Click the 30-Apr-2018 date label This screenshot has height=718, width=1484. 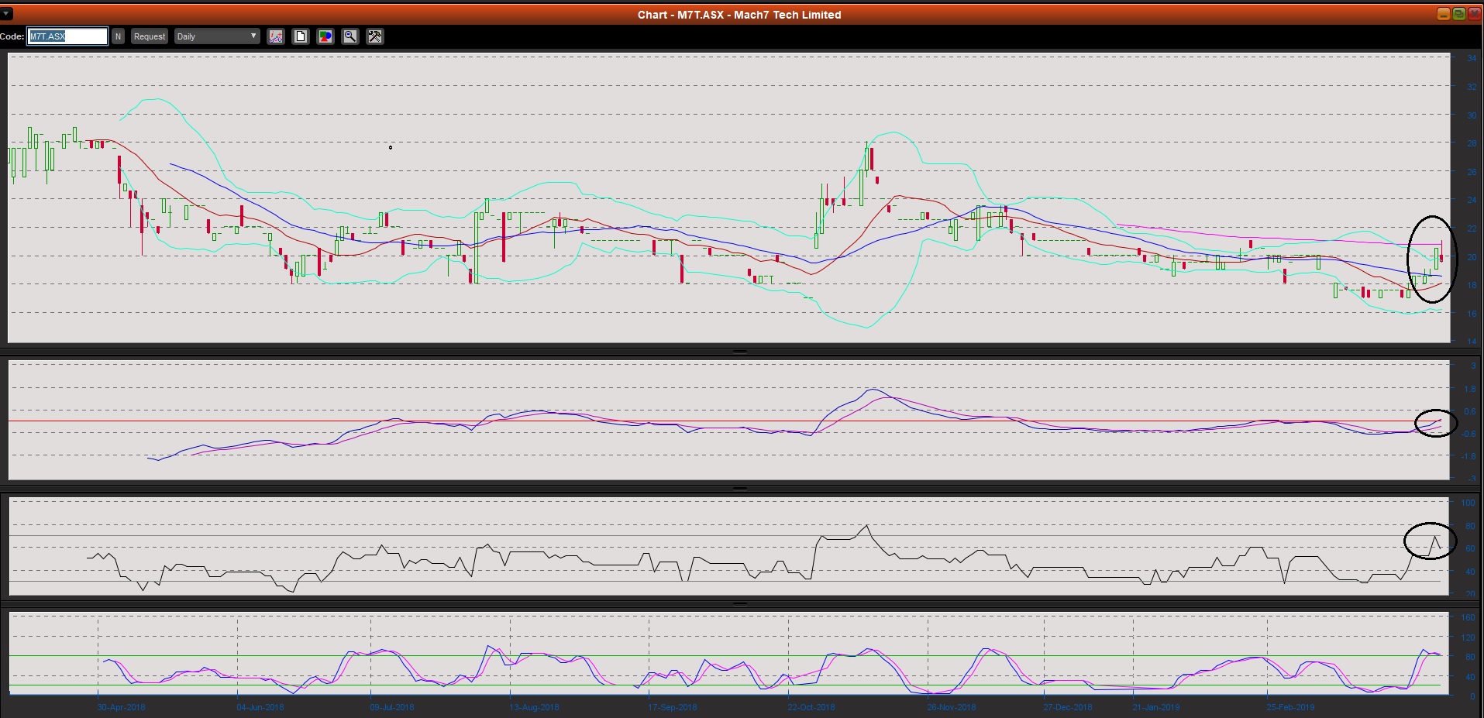click(x=122, y=707)
